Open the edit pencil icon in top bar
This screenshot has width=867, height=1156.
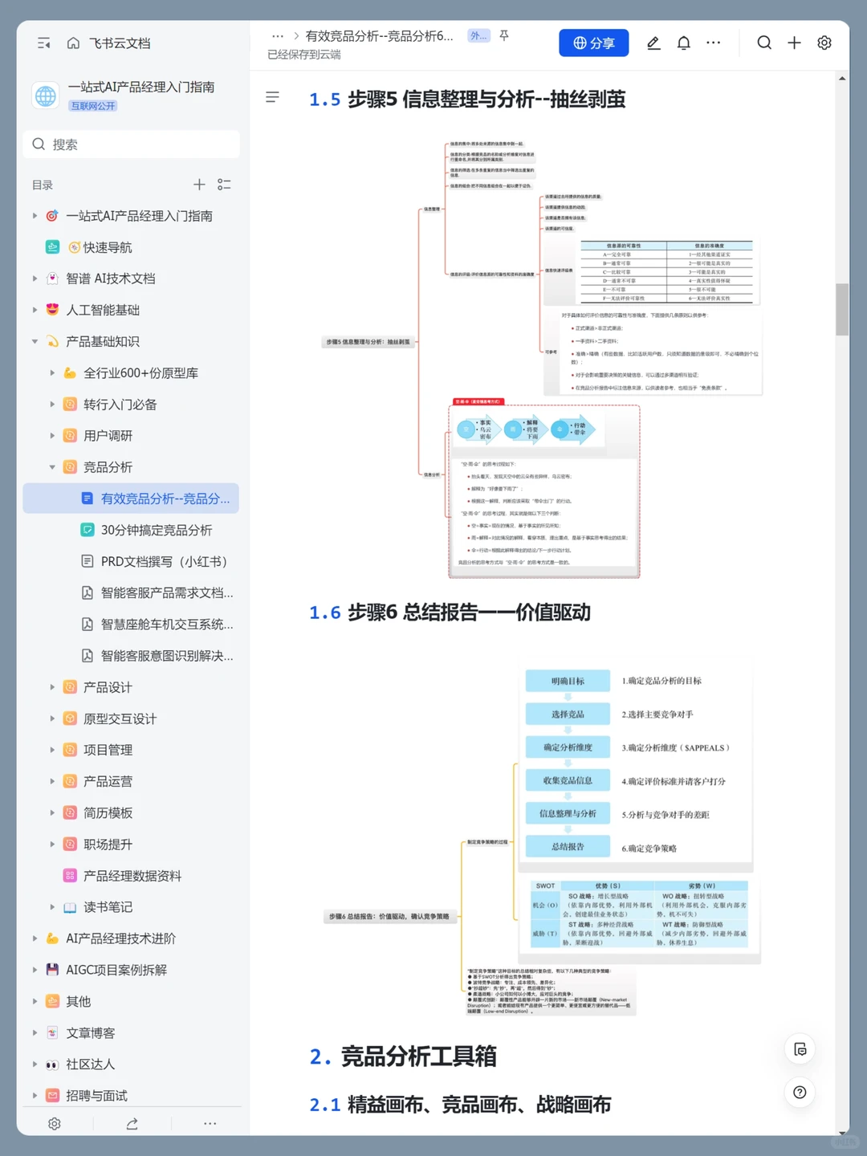tap(653, 43)
